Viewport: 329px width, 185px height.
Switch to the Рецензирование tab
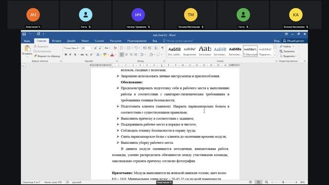[x=137, y=41]
